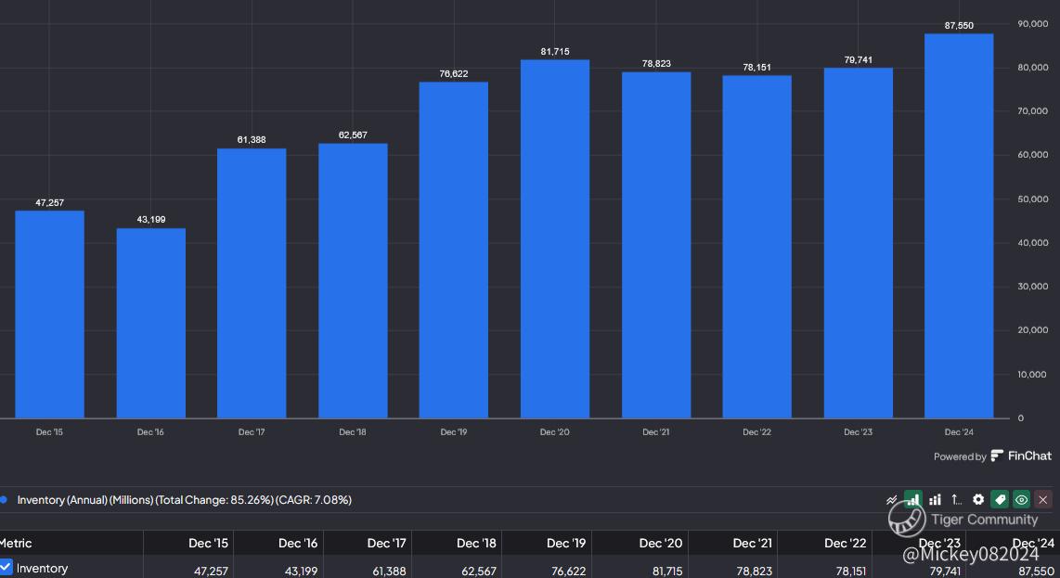The height and width of the screenshot is (578, 1060).
Task: Open Inventory series settings gear
Action: click(978, 499)
